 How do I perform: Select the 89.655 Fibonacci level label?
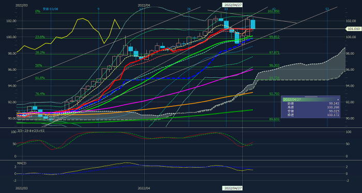click(x=275, y=119)
